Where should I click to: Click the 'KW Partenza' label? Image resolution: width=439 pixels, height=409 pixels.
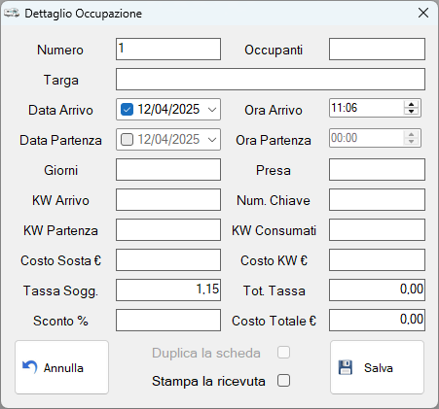60,230
